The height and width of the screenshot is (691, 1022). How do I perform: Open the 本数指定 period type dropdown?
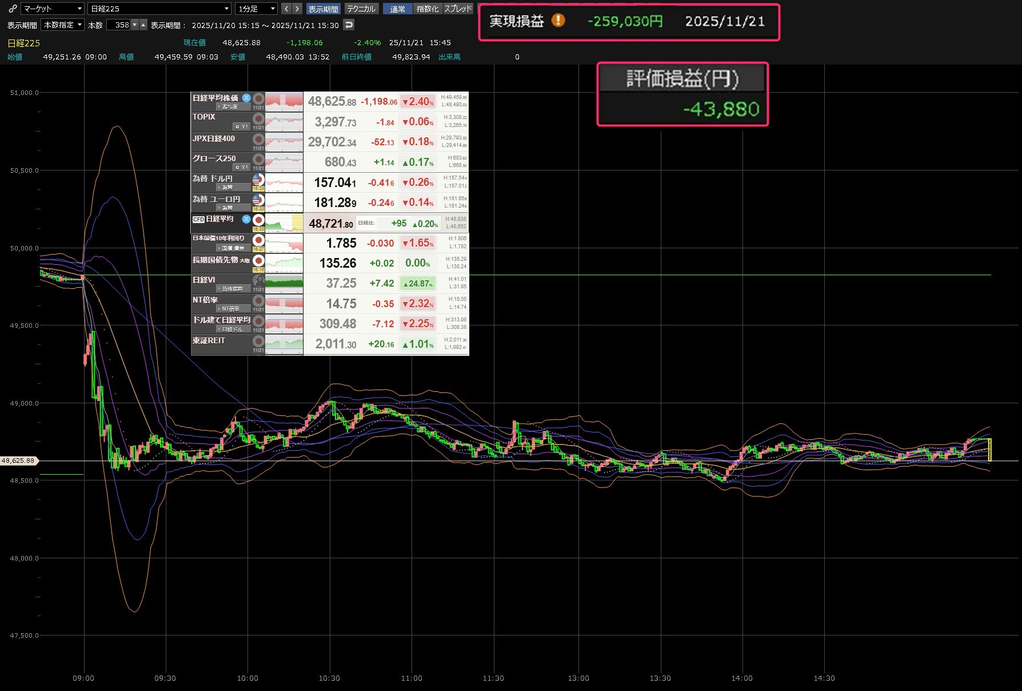pyautogui.click(x=63, y=25)
